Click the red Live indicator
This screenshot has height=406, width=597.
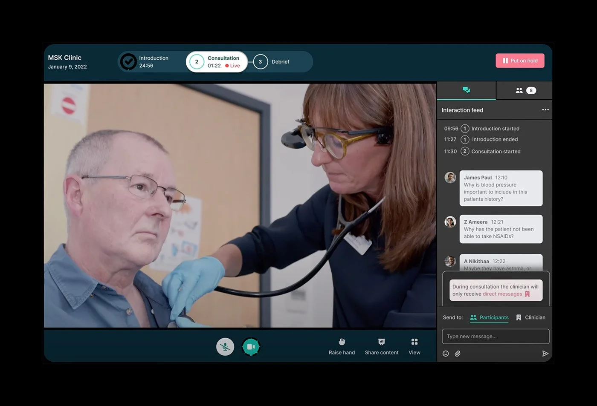(232, 66)
